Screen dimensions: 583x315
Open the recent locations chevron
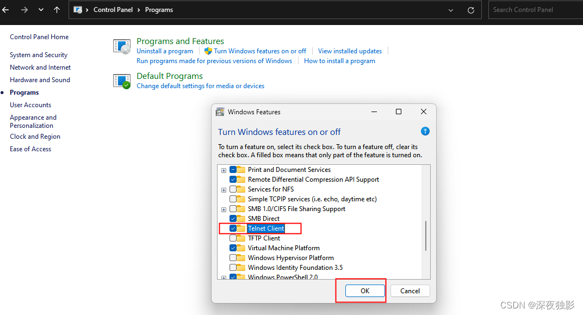pyautogui.click(x=41, y=10)
